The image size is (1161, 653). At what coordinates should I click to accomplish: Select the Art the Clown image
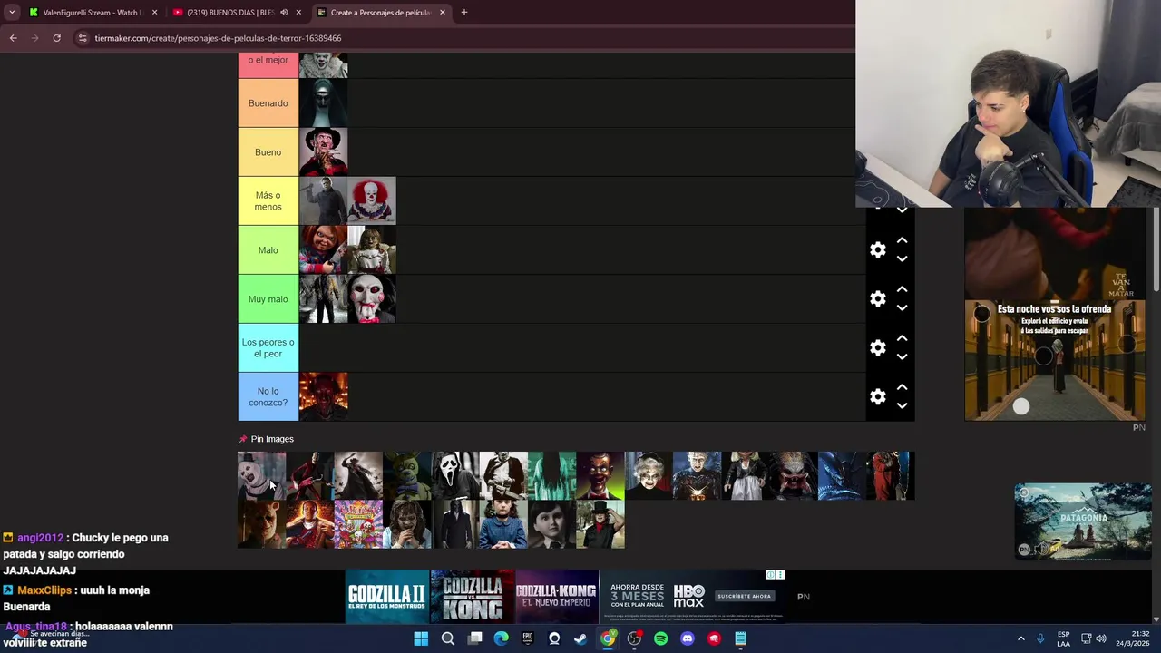pyautogui.click(x=261, y=475)
